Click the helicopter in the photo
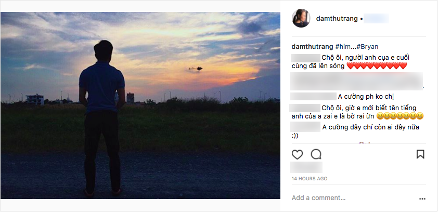Screen dimensions: 438x212 click(196, 68)
